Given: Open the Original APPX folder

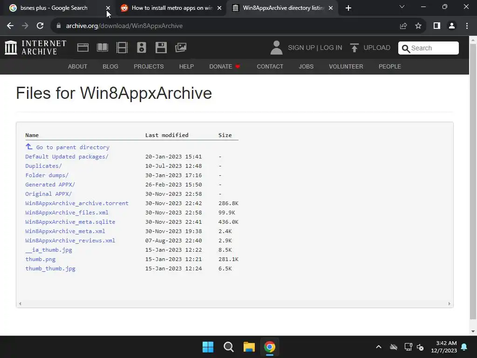Looking at the screenshot, I should [48, 194].
